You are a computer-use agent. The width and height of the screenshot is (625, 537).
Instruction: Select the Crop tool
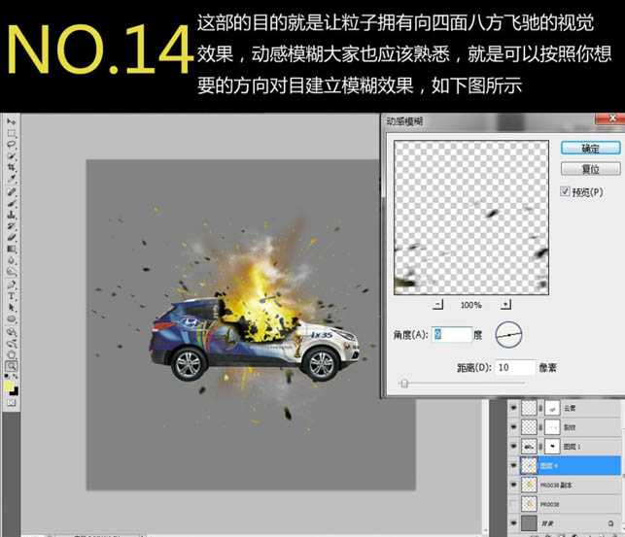point(11,168)
